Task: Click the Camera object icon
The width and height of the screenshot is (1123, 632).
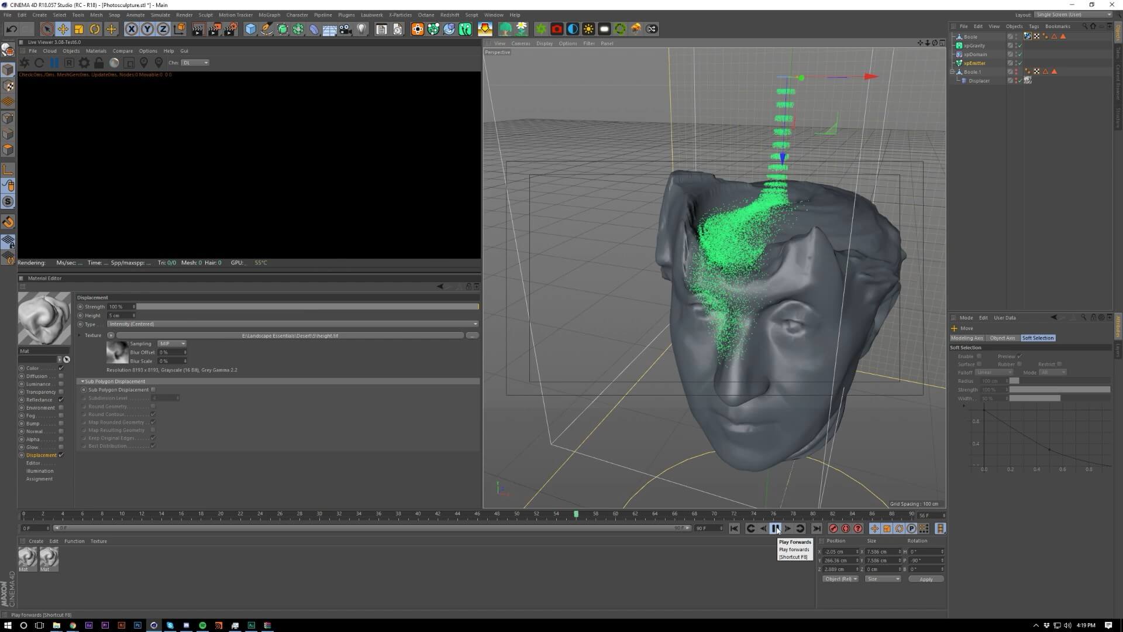Action: tap(346, 29)
